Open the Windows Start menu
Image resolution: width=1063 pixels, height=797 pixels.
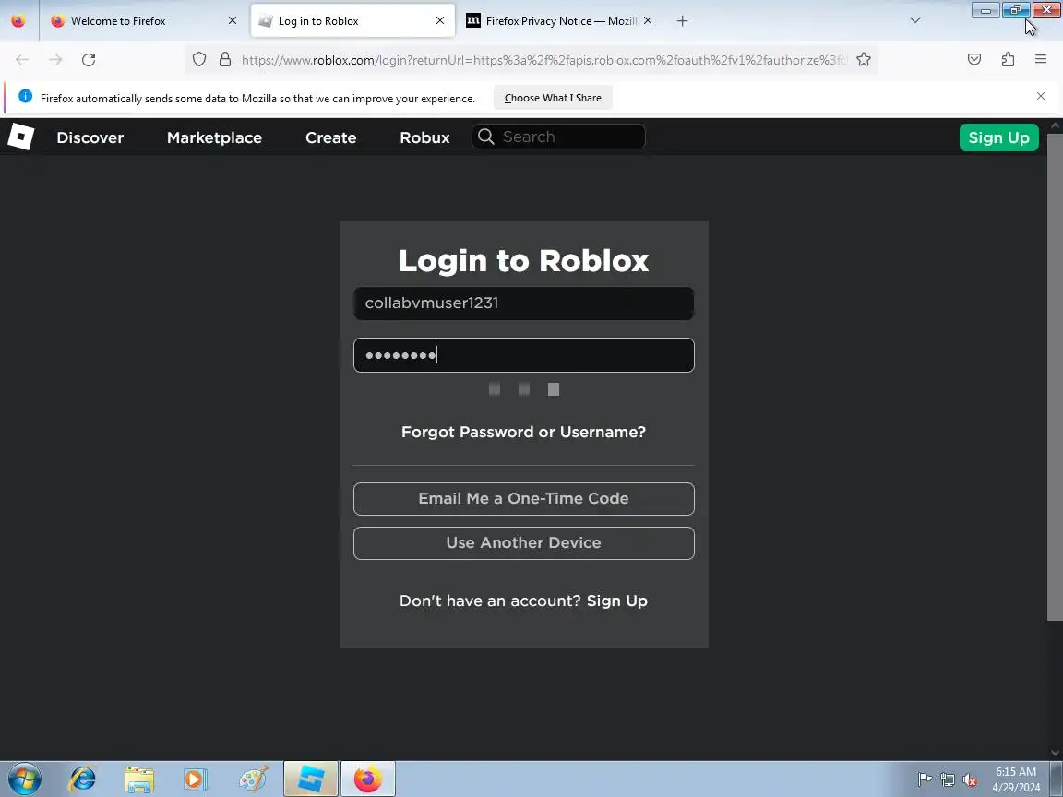click(x=24, y=779)
